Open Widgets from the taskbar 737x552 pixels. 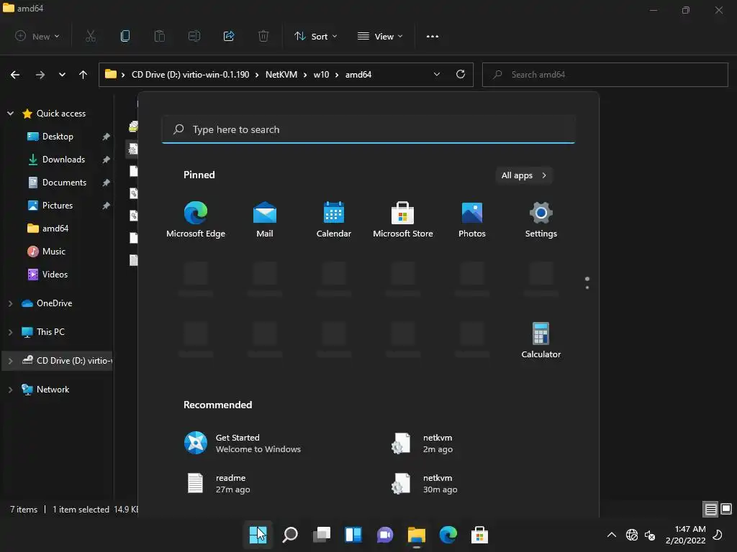353,535
